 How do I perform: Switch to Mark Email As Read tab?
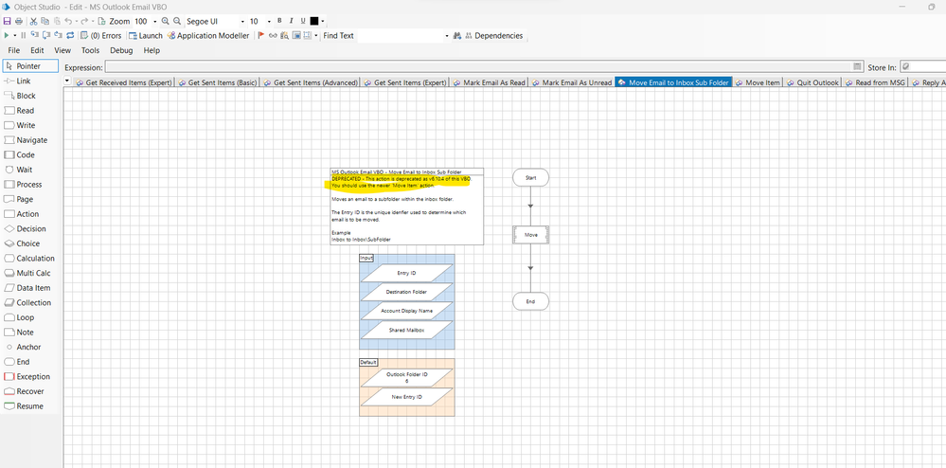coord(489,82)
